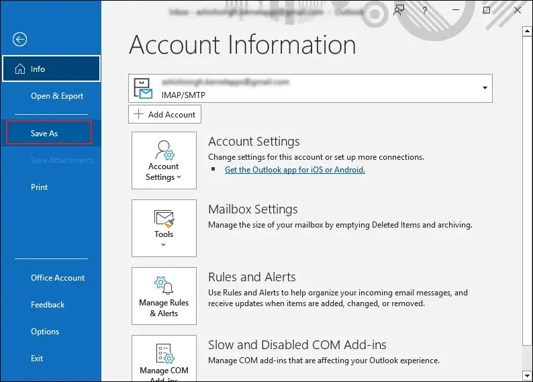Click the Manage Rules & Alerts bell icon

click(164, 285)
